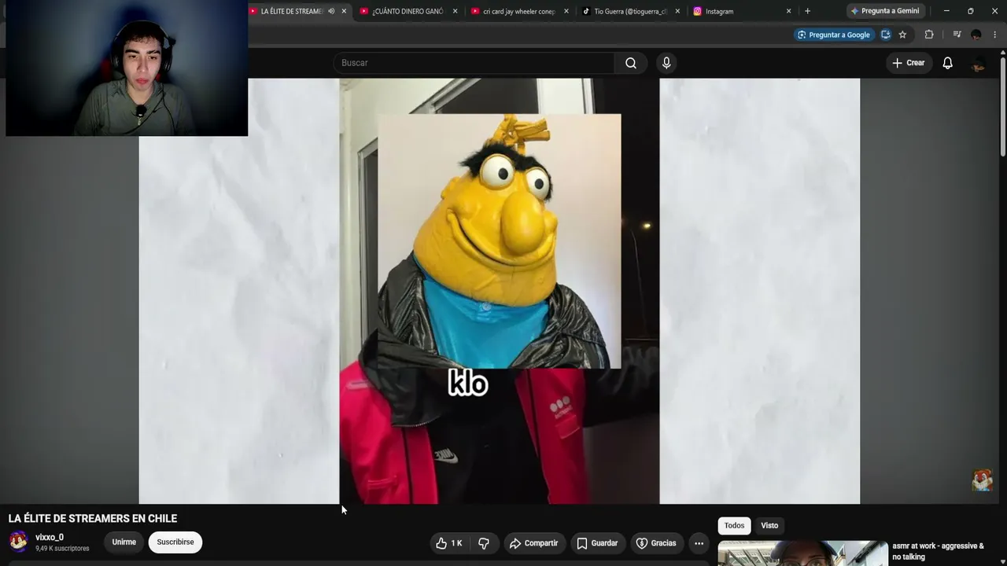This screenshot has width=1007, height=566.
Task: Open the YouTube account avatar menu
Action: (x=978, y=63)
